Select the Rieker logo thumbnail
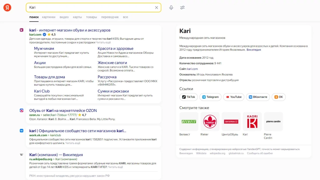 tap(210, 122)
